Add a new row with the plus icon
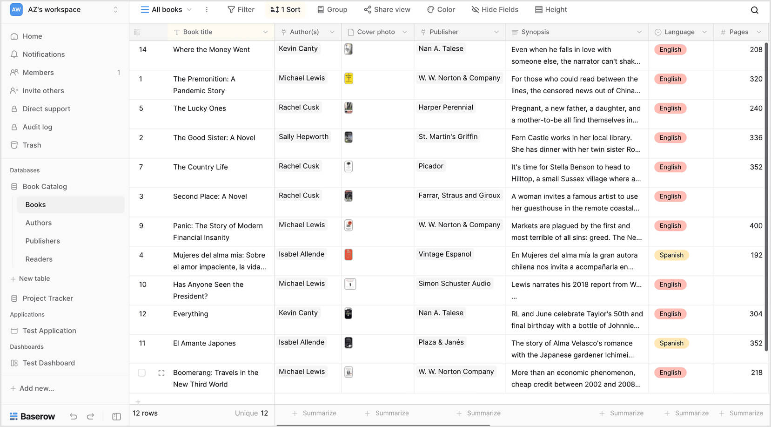The image size is (771, 427). pos(138,401)
